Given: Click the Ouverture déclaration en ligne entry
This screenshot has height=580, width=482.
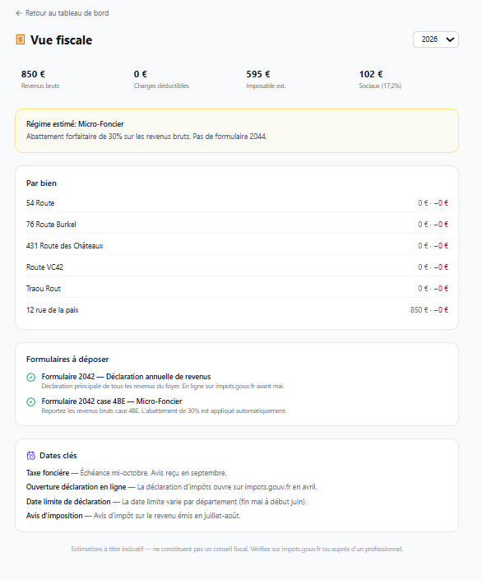Looking at the screenshot, I should [x=172, y=487].
